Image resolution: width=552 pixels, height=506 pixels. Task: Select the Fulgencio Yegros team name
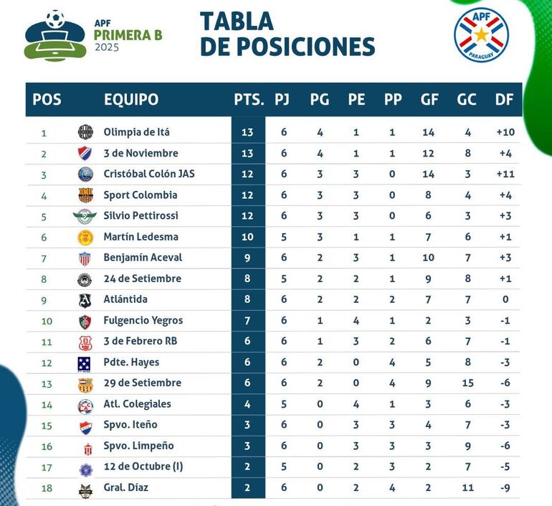coord(143,320)
